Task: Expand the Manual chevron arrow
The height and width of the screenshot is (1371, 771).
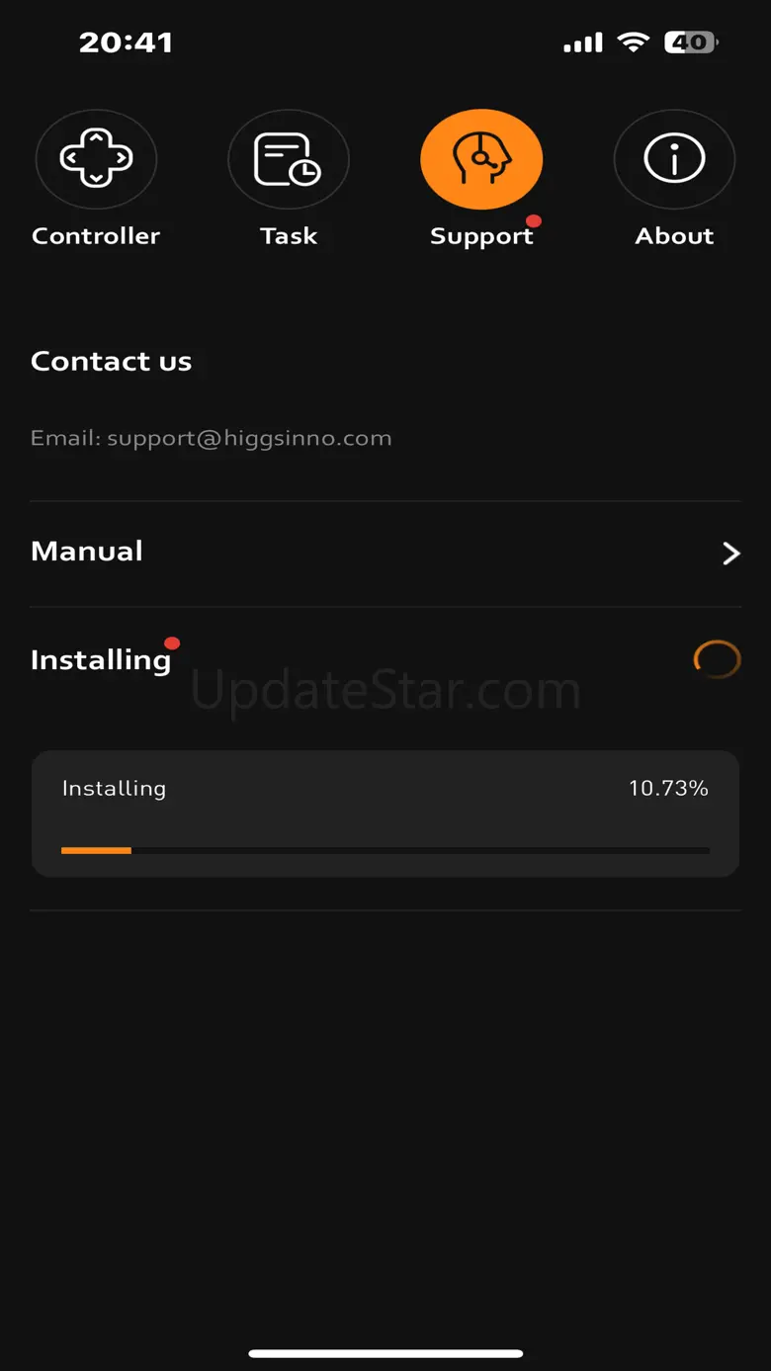Action: click(x=730, y=553)
